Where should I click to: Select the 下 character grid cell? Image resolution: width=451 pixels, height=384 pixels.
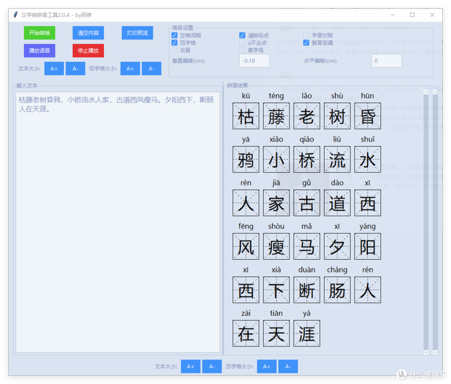point(276,290)
